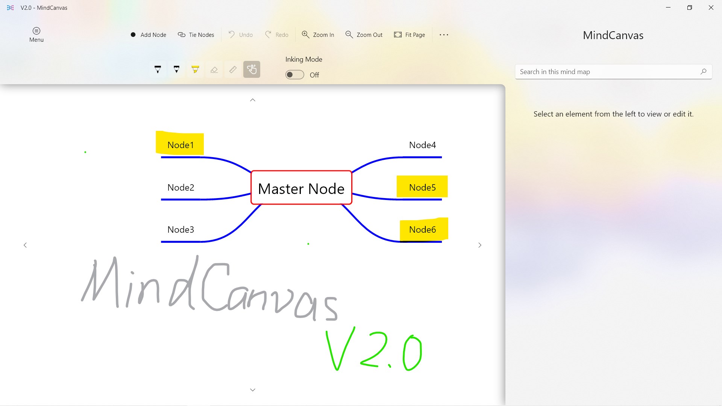The width and height of the screenshot is (722, 406).
Task: Click the right chevron arrow on canvas
Action: pyautogui.click(x=479, y=245)
